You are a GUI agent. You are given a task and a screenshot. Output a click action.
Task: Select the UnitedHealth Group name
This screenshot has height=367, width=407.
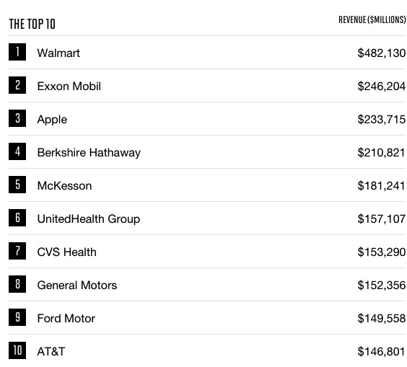[x=89, y=219]
